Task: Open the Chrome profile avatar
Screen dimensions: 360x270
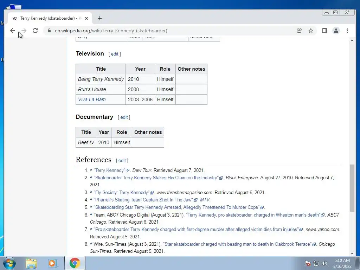Action: pos(336,31)
